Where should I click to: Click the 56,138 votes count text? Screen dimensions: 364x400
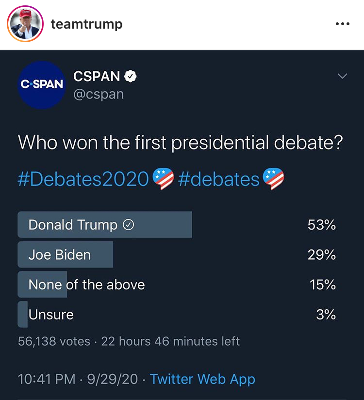click(x=54, y=341)
